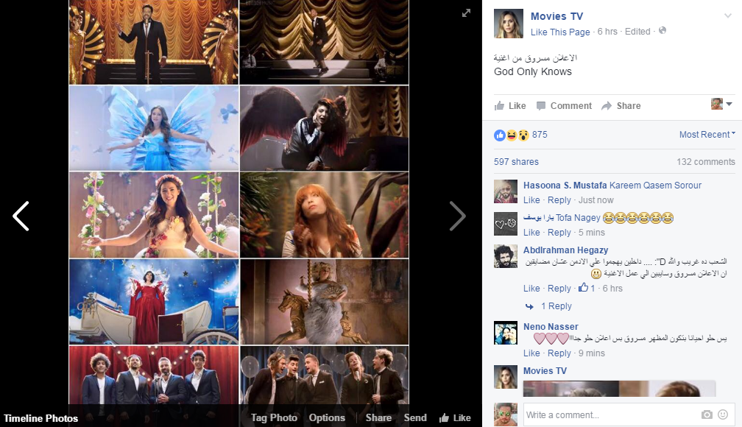Viewport: 742px width, 427px height.
Task: Open Tofa Nagey's commenter avatar
Action: point(506,224)
